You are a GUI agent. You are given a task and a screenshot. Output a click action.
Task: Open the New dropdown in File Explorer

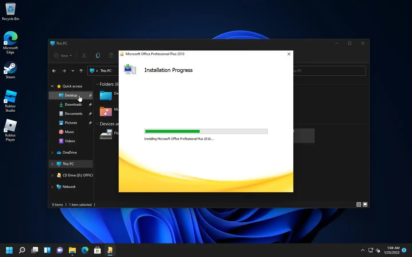coord(63,55)
